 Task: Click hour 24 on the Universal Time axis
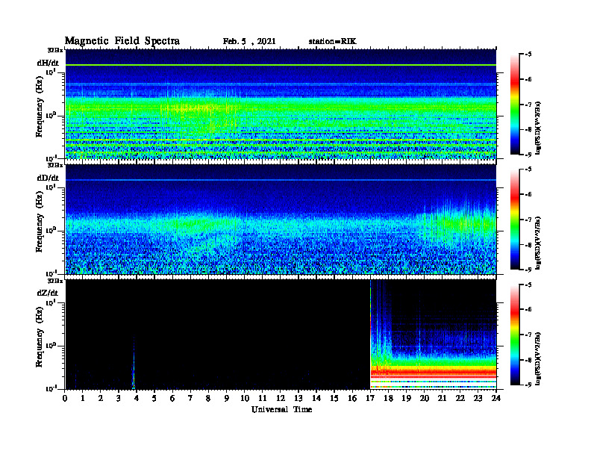click(x=496, y=399)
